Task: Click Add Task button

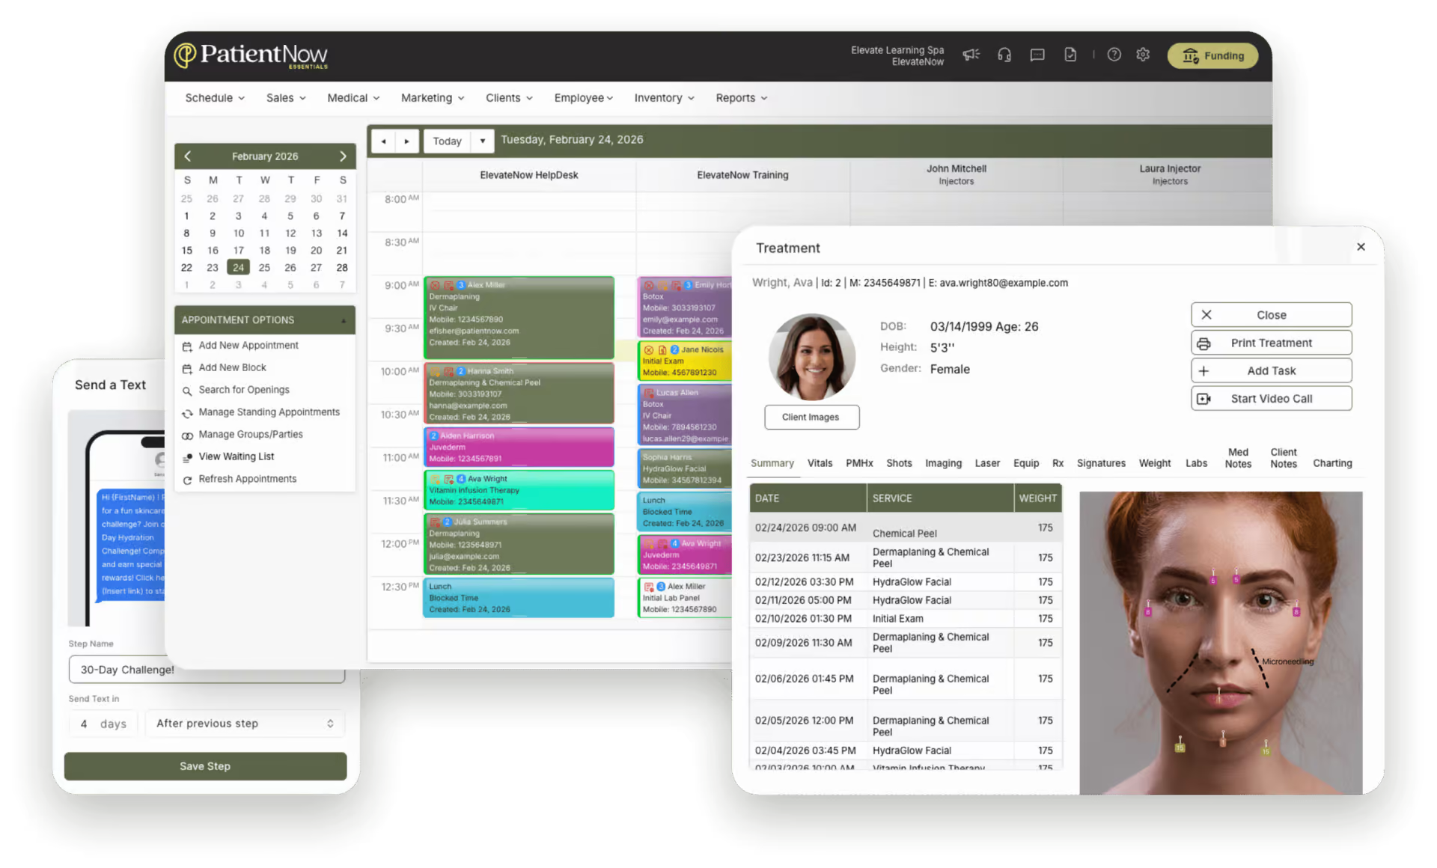Action: click(x=1271, y=371)
